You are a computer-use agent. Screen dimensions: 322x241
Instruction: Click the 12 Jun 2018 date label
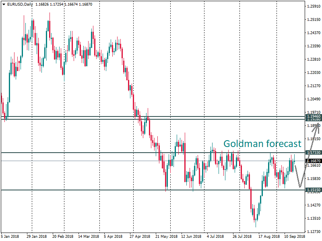pos(191,237)
